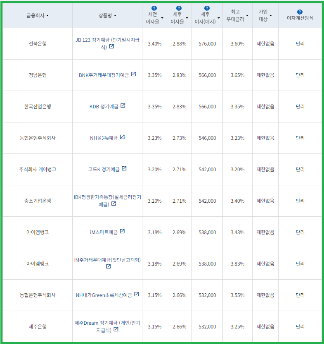Sort by 세전 이자율 column arrow
The image size is (324, 345).
pyautogui.click(x=162, y=18)
